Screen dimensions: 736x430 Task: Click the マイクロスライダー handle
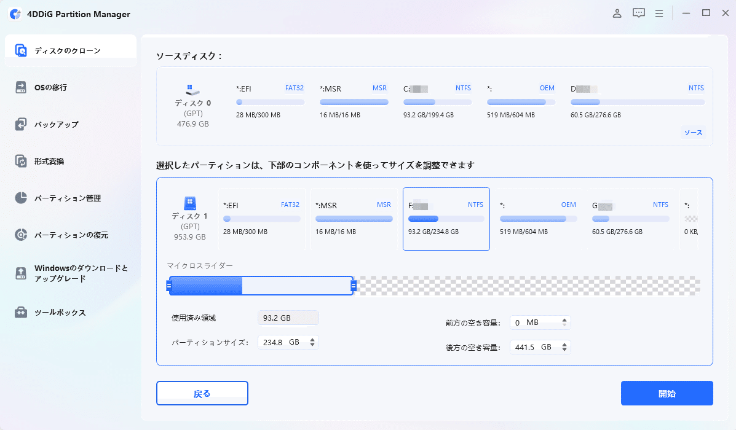pos(353,285)
